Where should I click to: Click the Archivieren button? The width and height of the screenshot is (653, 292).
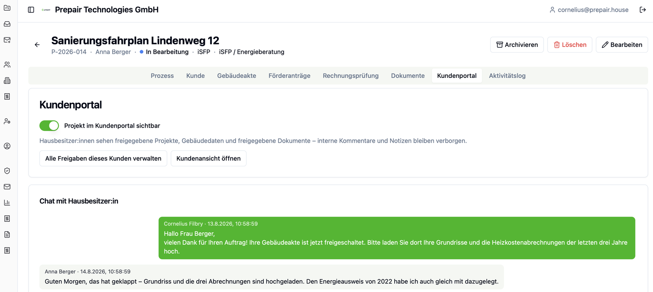click(517, 45)
